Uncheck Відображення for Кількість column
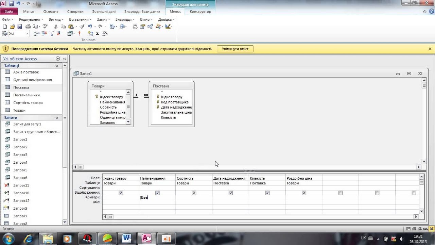The image size is (435, 245). (x=267, y=193)
